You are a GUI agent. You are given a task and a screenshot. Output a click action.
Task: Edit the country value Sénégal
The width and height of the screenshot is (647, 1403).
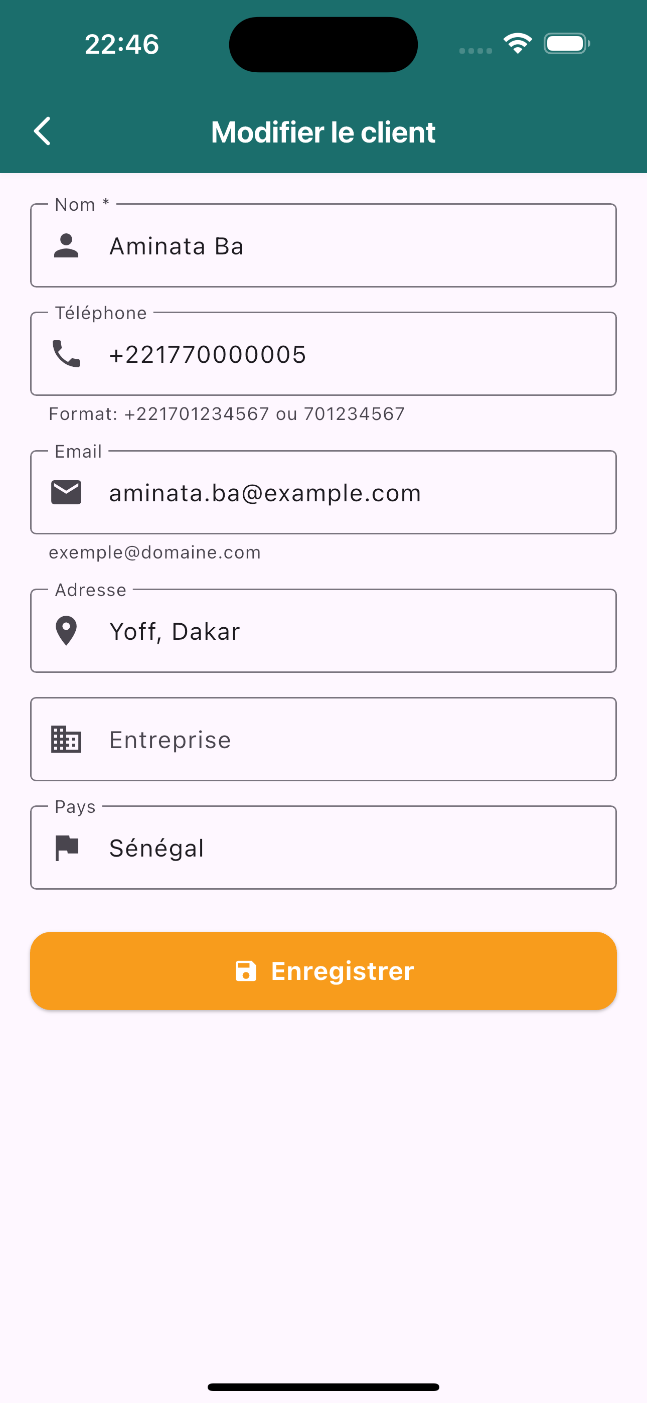(157, 848)
